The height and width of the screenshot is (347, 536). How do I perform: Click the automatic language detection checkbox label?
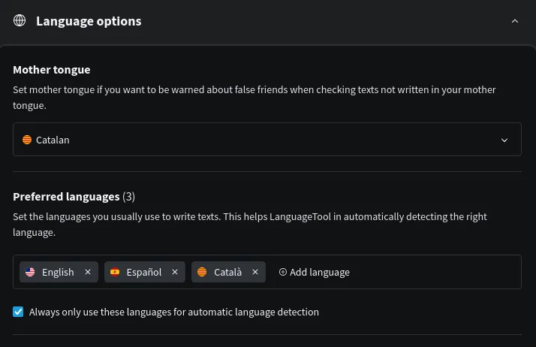[x=174, y=312]
